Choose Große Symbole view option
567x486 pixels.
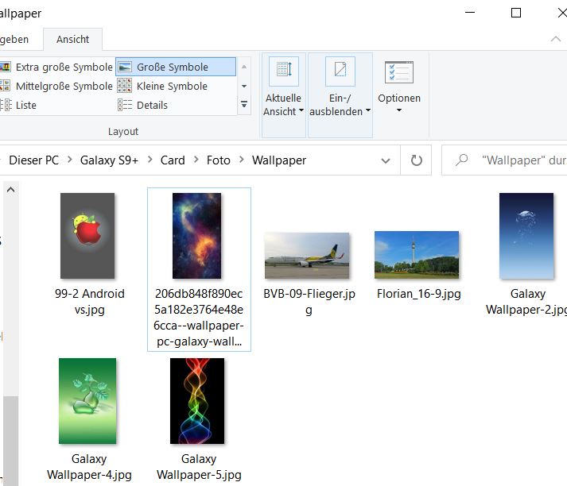[176, 67]
